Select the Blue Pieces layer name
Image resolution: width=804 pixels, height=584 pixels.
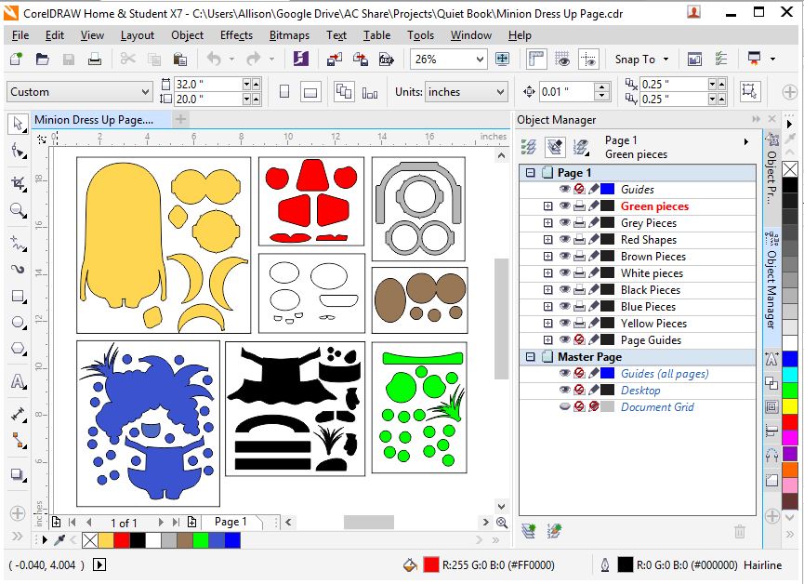[648, 306]
